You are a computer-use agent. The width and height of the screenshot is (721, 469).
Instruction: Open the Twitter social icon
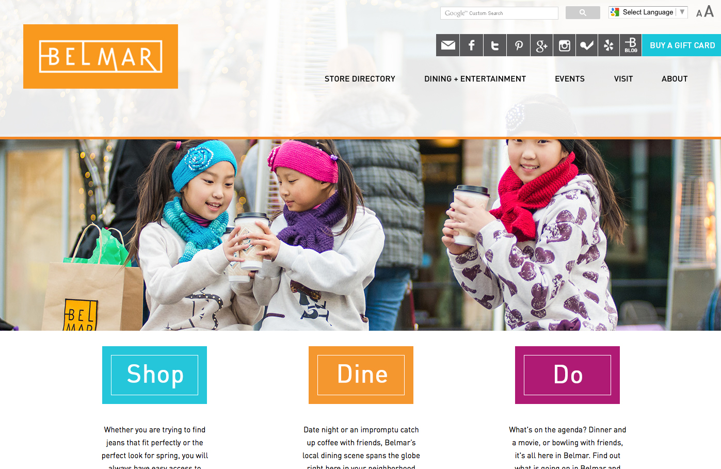pyautogui.click(x=495, y=45)
